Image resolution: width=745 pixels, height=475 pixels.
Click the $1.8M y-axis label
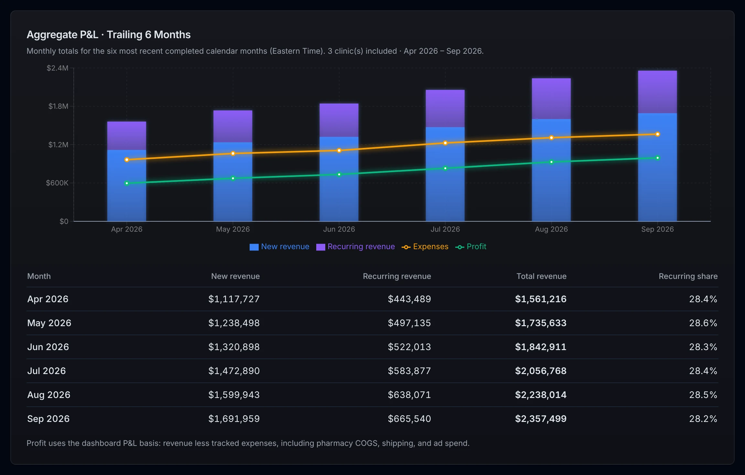point(58,106)
